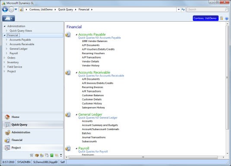Click the 8/17/2010 date in status bar
The width and height of the screenshot is (231, 166).
pos(8,162)
